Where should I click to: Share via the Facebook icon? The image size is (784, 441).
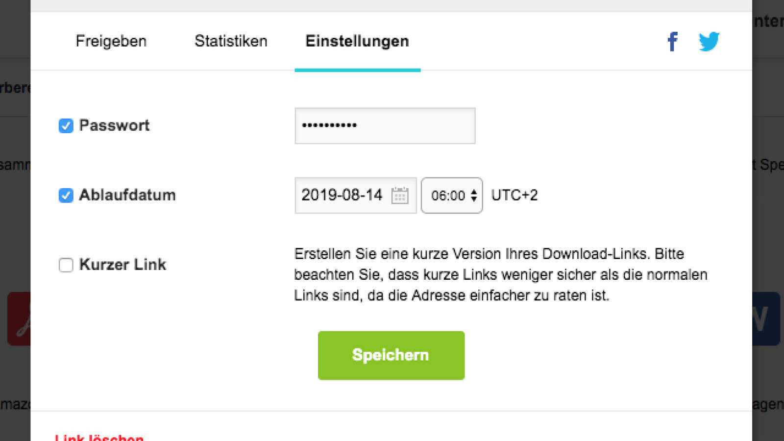pos(673,42)
